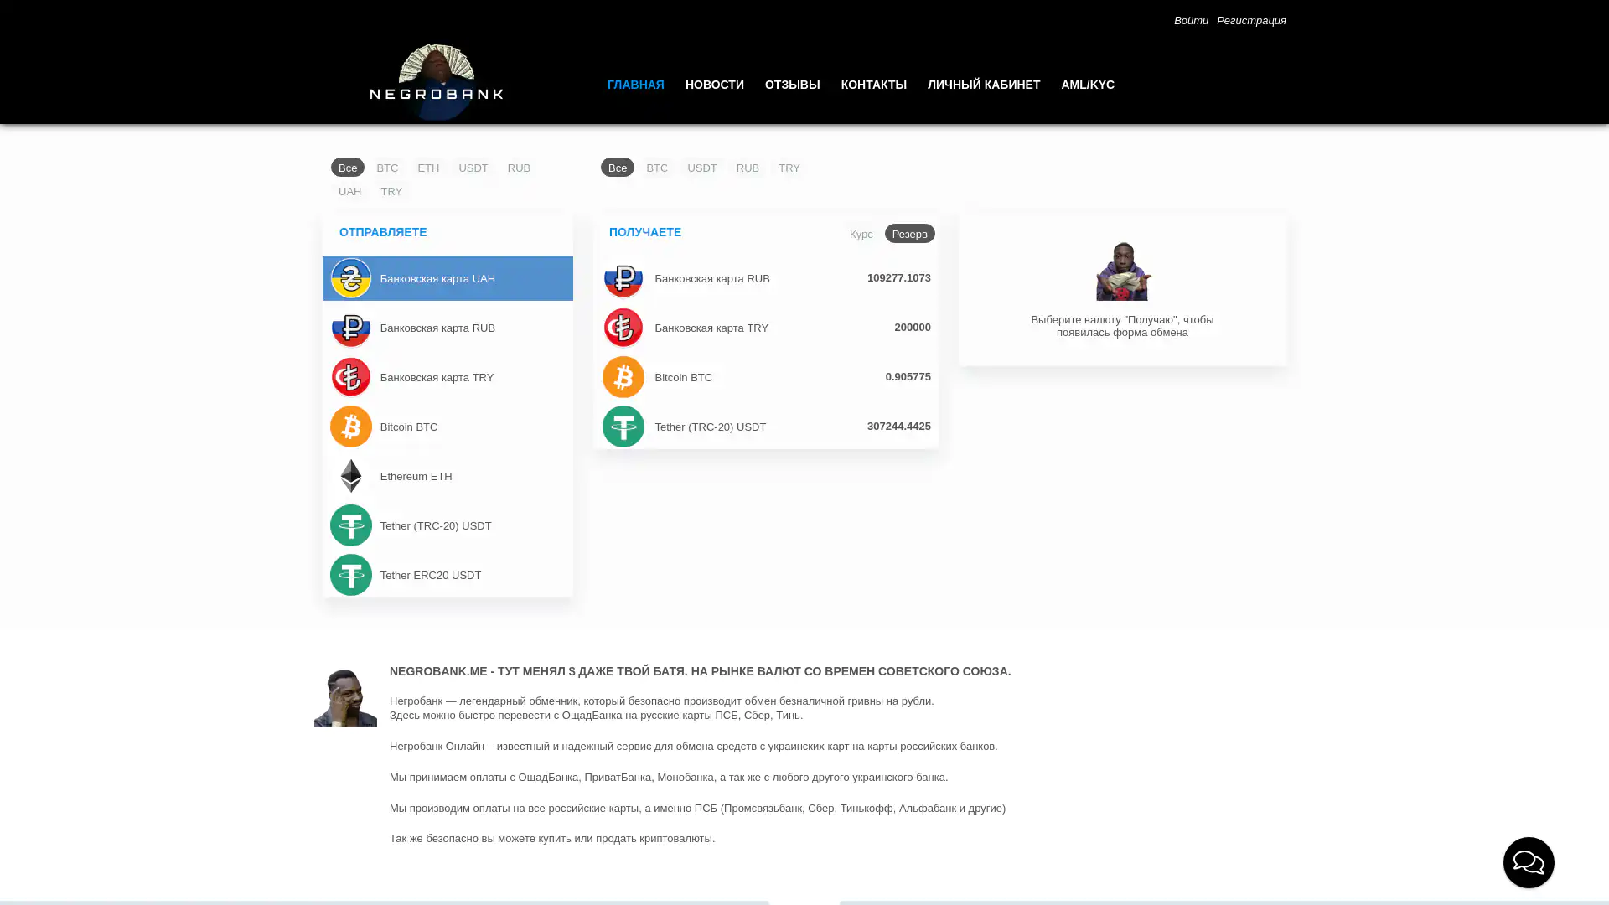Image resolution: width=1609 pixels, height=905 pixels.
Task: Open the НОВОСТИ menu item
Action: [x=714, y=85]
